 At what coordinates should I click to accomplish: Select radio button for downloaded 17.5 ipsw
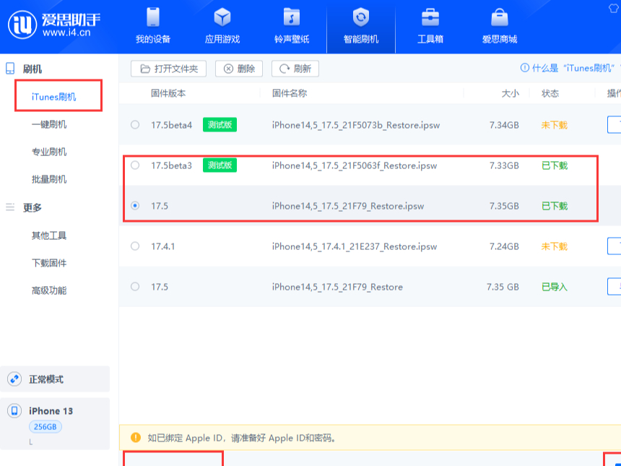click(x=135, y=206)
